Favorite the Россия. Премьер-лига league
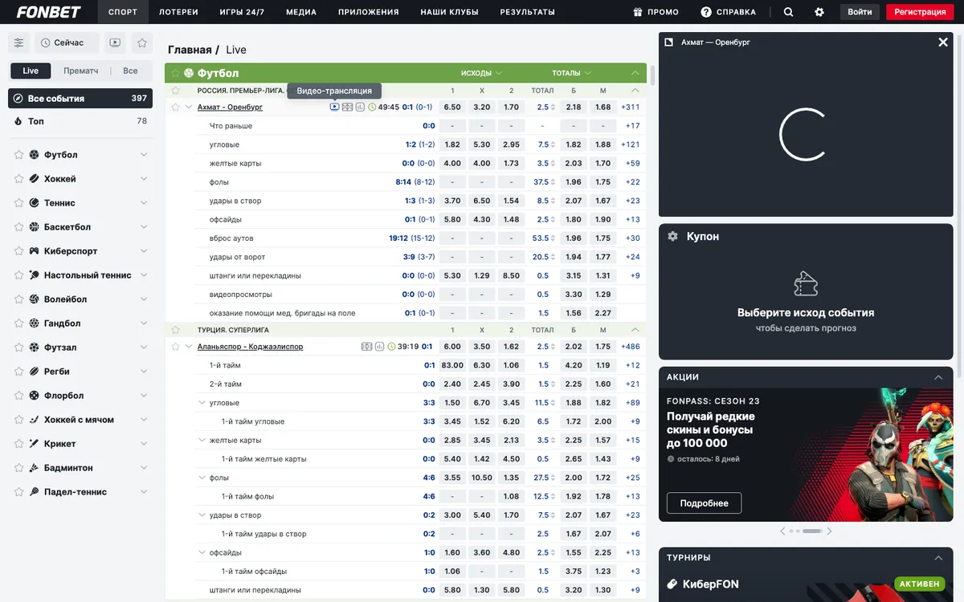964x602 pixels. click(175, 91)
